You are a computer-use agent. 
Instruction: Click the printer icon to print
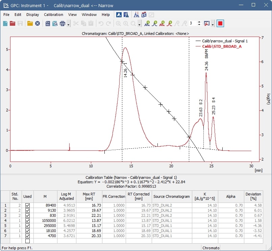tap(62, 24)
